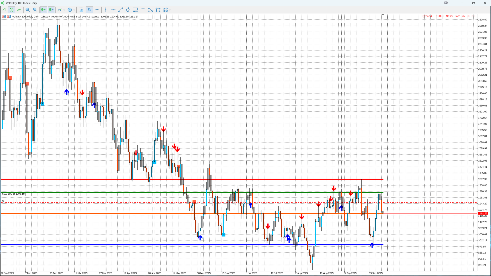This screenshot has height=276, width=491.
Task: Draw a vertical line on chart
Action: coord(106,10)
